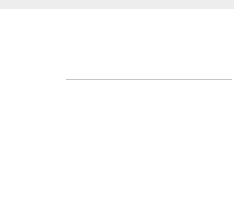Select the empty second table section
This screenshot has width=234, height=214.
tap(117, 79)
